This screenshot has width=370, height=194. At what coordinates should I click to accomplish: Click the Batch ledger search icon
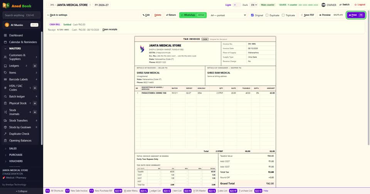pos(5,96)
